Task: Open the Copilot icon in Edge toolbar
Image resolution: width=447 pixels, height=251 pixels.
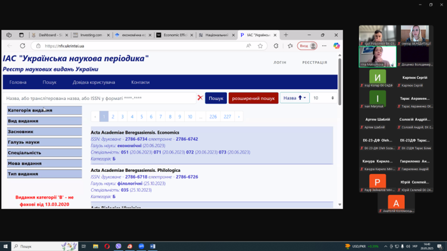Action: tap(337, 46)
